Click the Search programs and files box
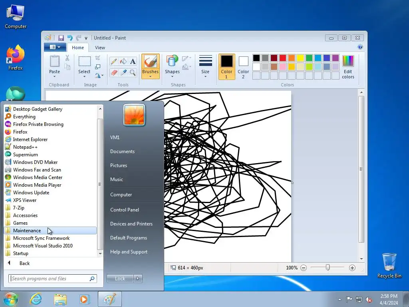The image size is (409, 307). [53, 279]
